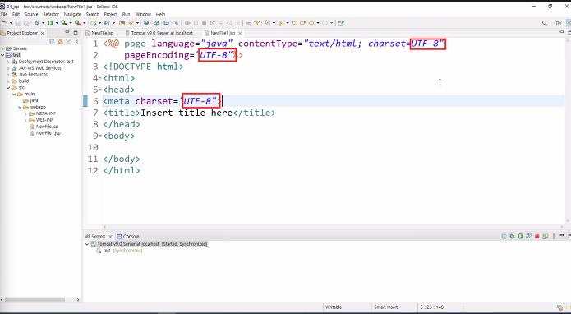The width and height of the screenshot is (571, 314).
Task: Close the Servers view tab
Action: click(110, 237)
